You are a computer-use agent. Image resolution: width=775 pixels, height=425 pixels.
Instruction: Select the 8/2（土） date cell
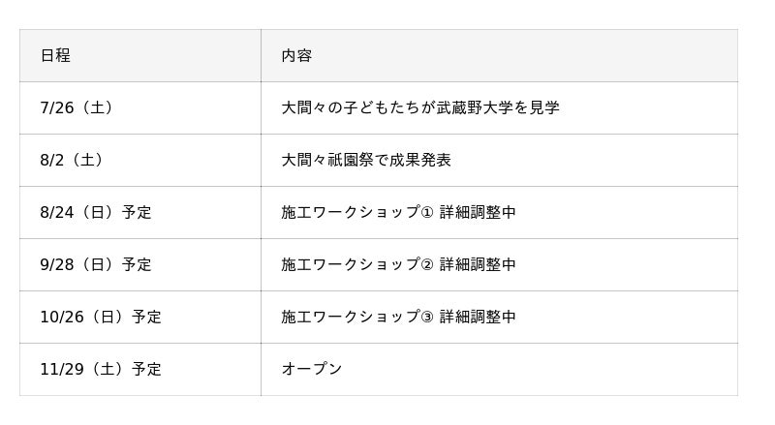[72, 161]
